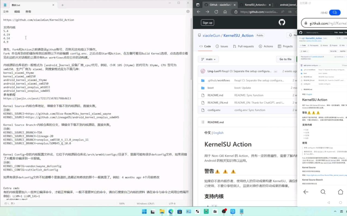Viewport: 347px width, 216px height.
Task: Tap the back arrow in phone browser
Action: point(306,192)
